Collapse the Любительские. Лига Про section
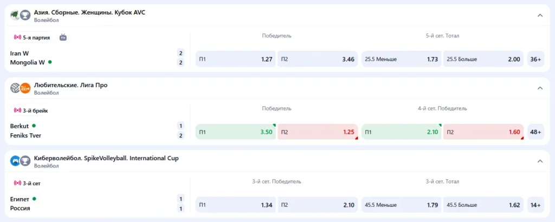The height and width of the screenshot is (222, 555). tap(540, 88)
